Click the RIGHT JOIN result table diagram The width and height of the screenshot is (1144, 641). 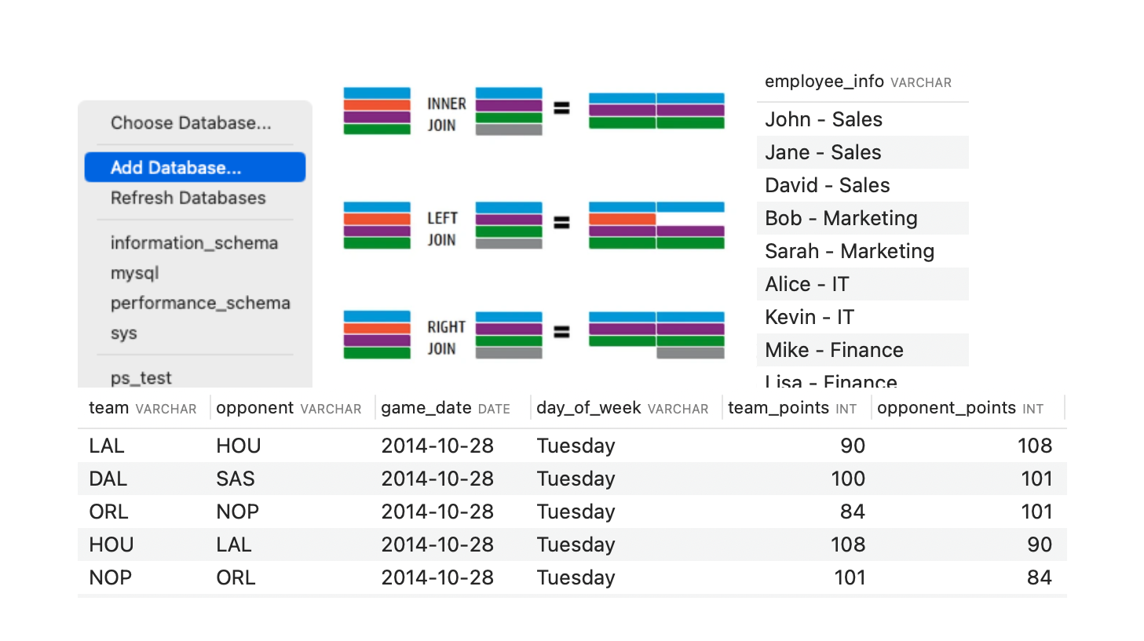pyautogui.click(x=656, y=335)
